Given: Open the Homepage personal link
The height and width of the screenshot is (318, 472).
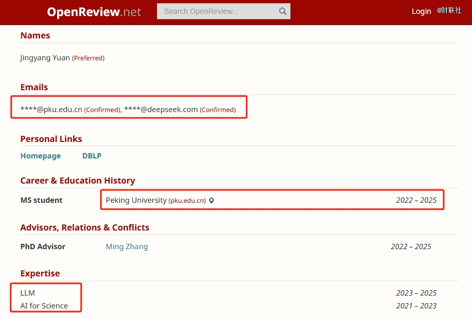Looking at the screenshot, I should pos(41,156).
